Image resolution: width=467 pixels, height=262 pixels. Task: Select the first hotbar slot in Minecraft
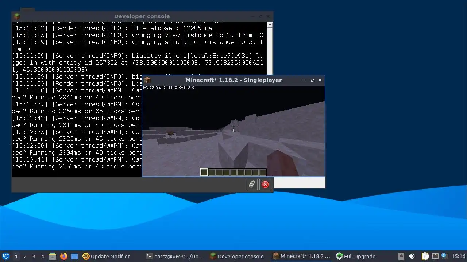point(204,172)
